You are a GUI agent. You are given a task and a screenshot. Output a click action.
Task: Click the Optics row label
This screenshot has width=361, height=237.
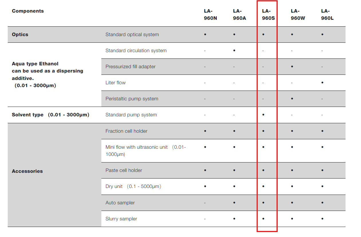pyautogui.click(x=20, y=34)
